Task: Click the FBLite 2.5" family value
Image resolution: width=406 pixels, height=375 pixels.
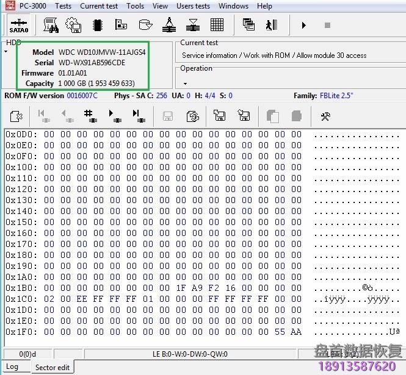Action: click(336, 96)
